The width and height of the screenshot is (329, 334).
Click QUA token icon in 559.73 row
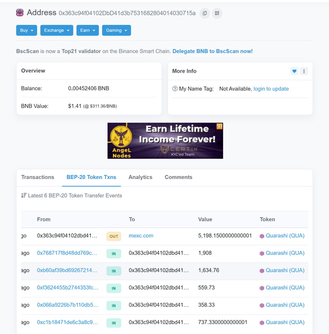262,288
